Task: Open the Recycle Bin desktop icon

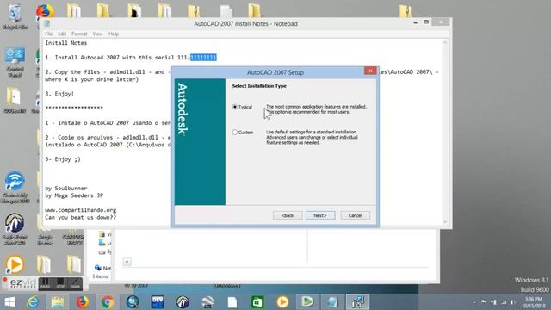Action: pos(15,16)
